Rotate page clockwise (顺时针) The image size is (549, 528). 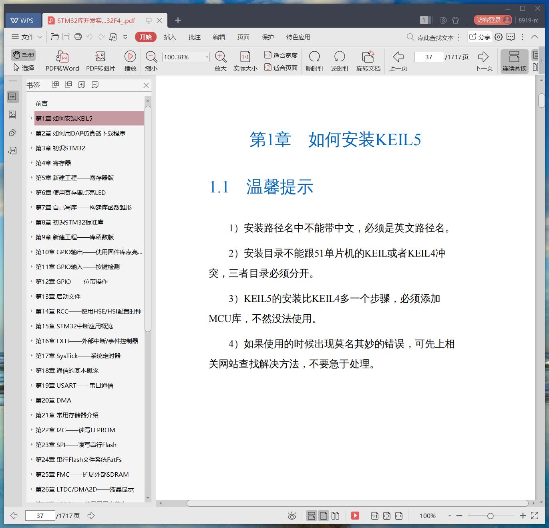click(x=315, y=61)
